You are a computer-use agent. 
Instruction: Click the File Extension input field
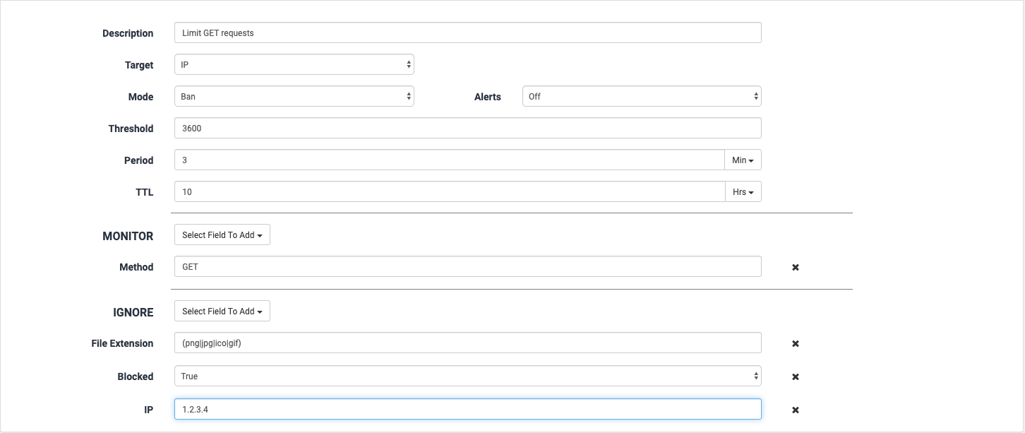coord(467,343)
